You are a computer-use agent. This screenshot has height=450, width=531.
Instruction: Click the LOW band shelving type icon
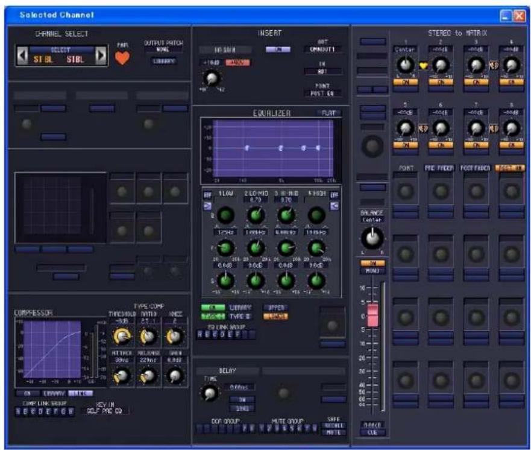coord(207,206)
